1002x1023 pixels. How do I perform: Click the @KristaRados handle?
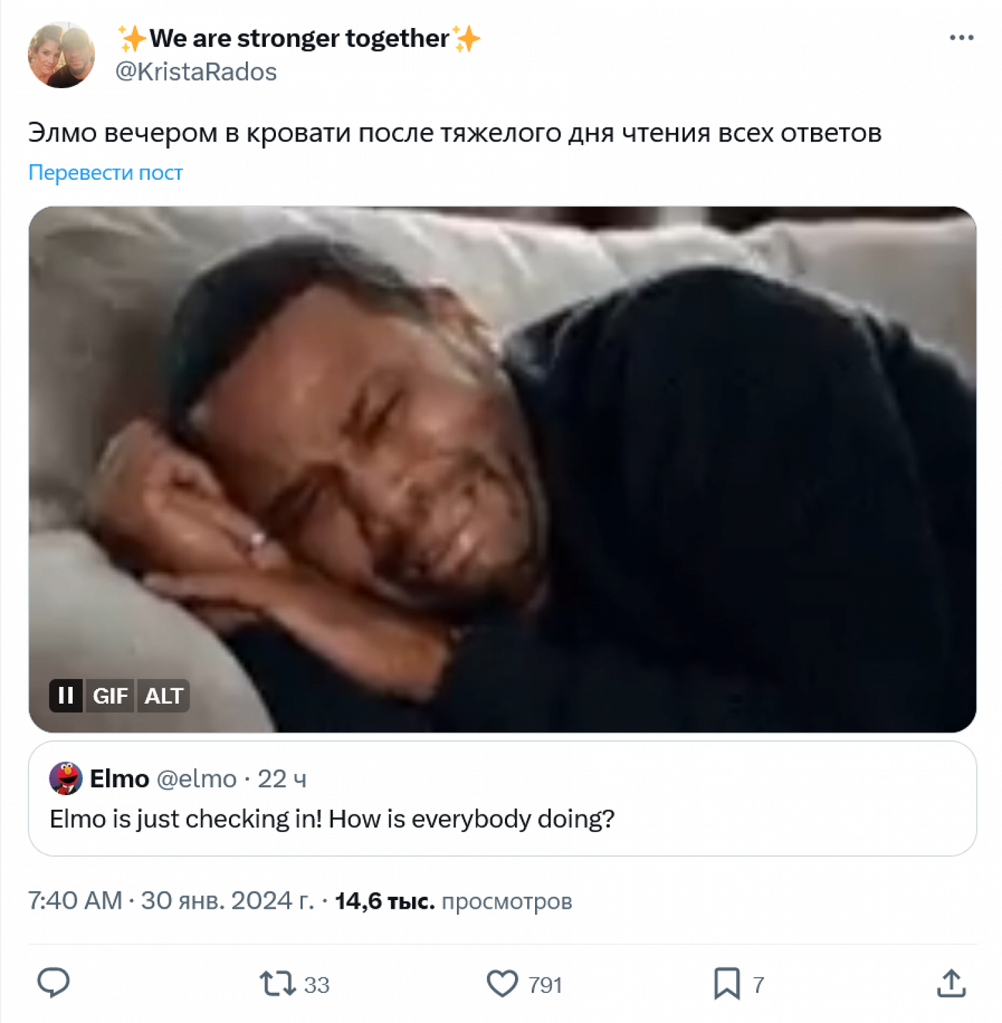click(196, 71)
